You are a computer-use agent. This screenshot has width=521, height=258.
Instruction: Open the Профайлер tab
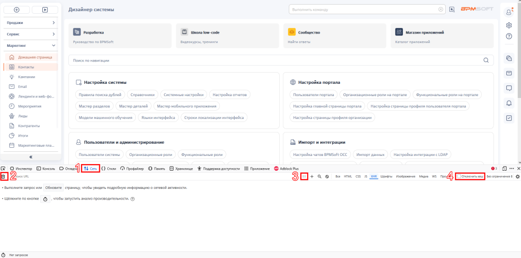pos(132,169)
